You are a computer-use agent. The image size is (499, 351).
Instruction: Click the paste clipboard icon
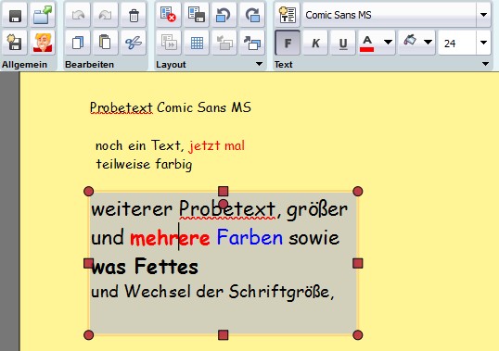click(x=106, y=43)
